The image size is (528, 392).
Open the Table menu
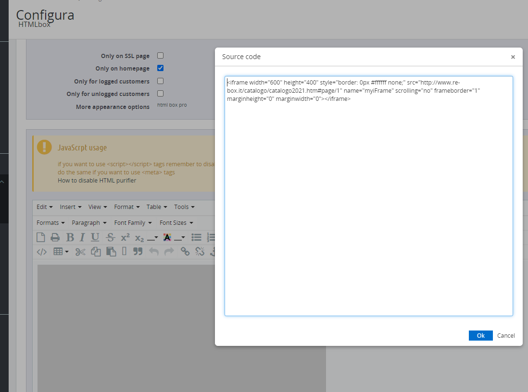point(157,207)
